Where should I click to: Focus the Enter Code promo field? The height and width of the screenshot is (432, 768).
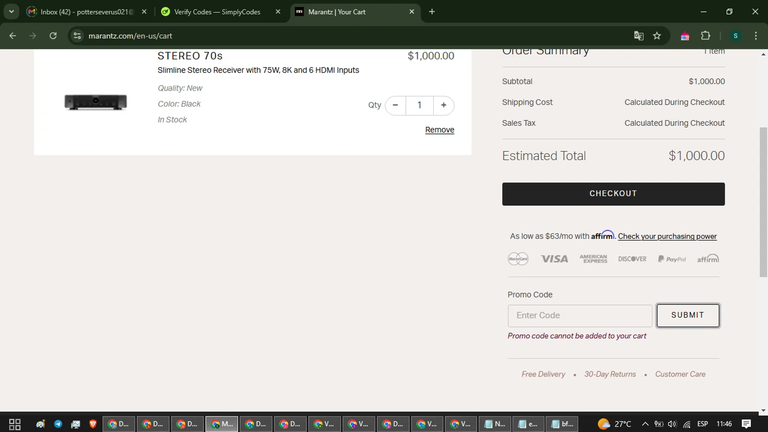pos(580,316)
